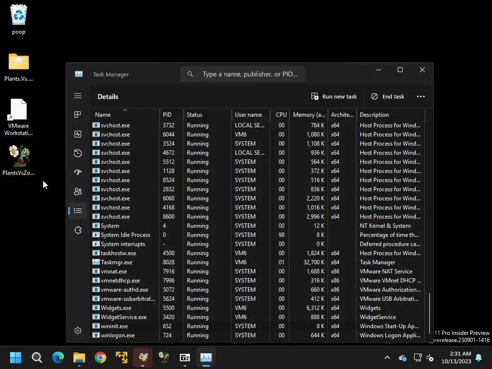Viewport: 492px width, 369px height.
Task: Click the 32,700 K memory value
Action: tap(314, 262)
